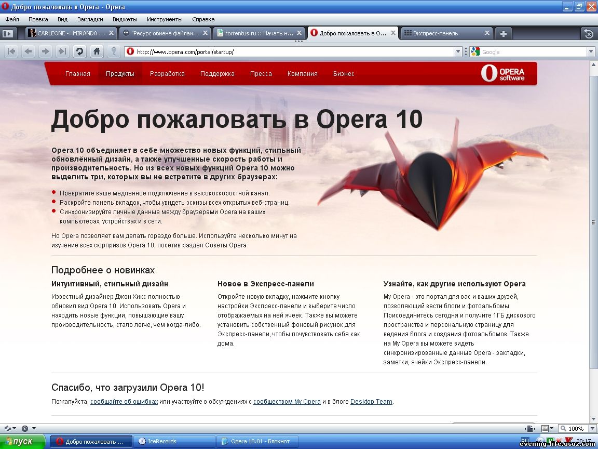Click Пресса in the site navigation

click(x=261, y=74)
